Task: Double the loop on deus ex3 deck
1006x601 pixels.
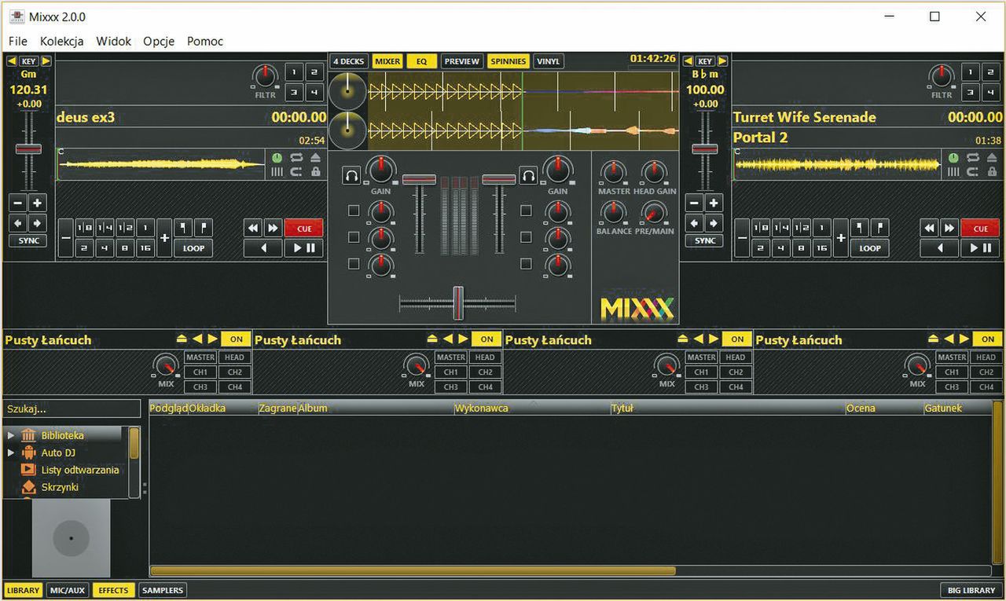Action: pyautogui.click(x=164, y=238)
